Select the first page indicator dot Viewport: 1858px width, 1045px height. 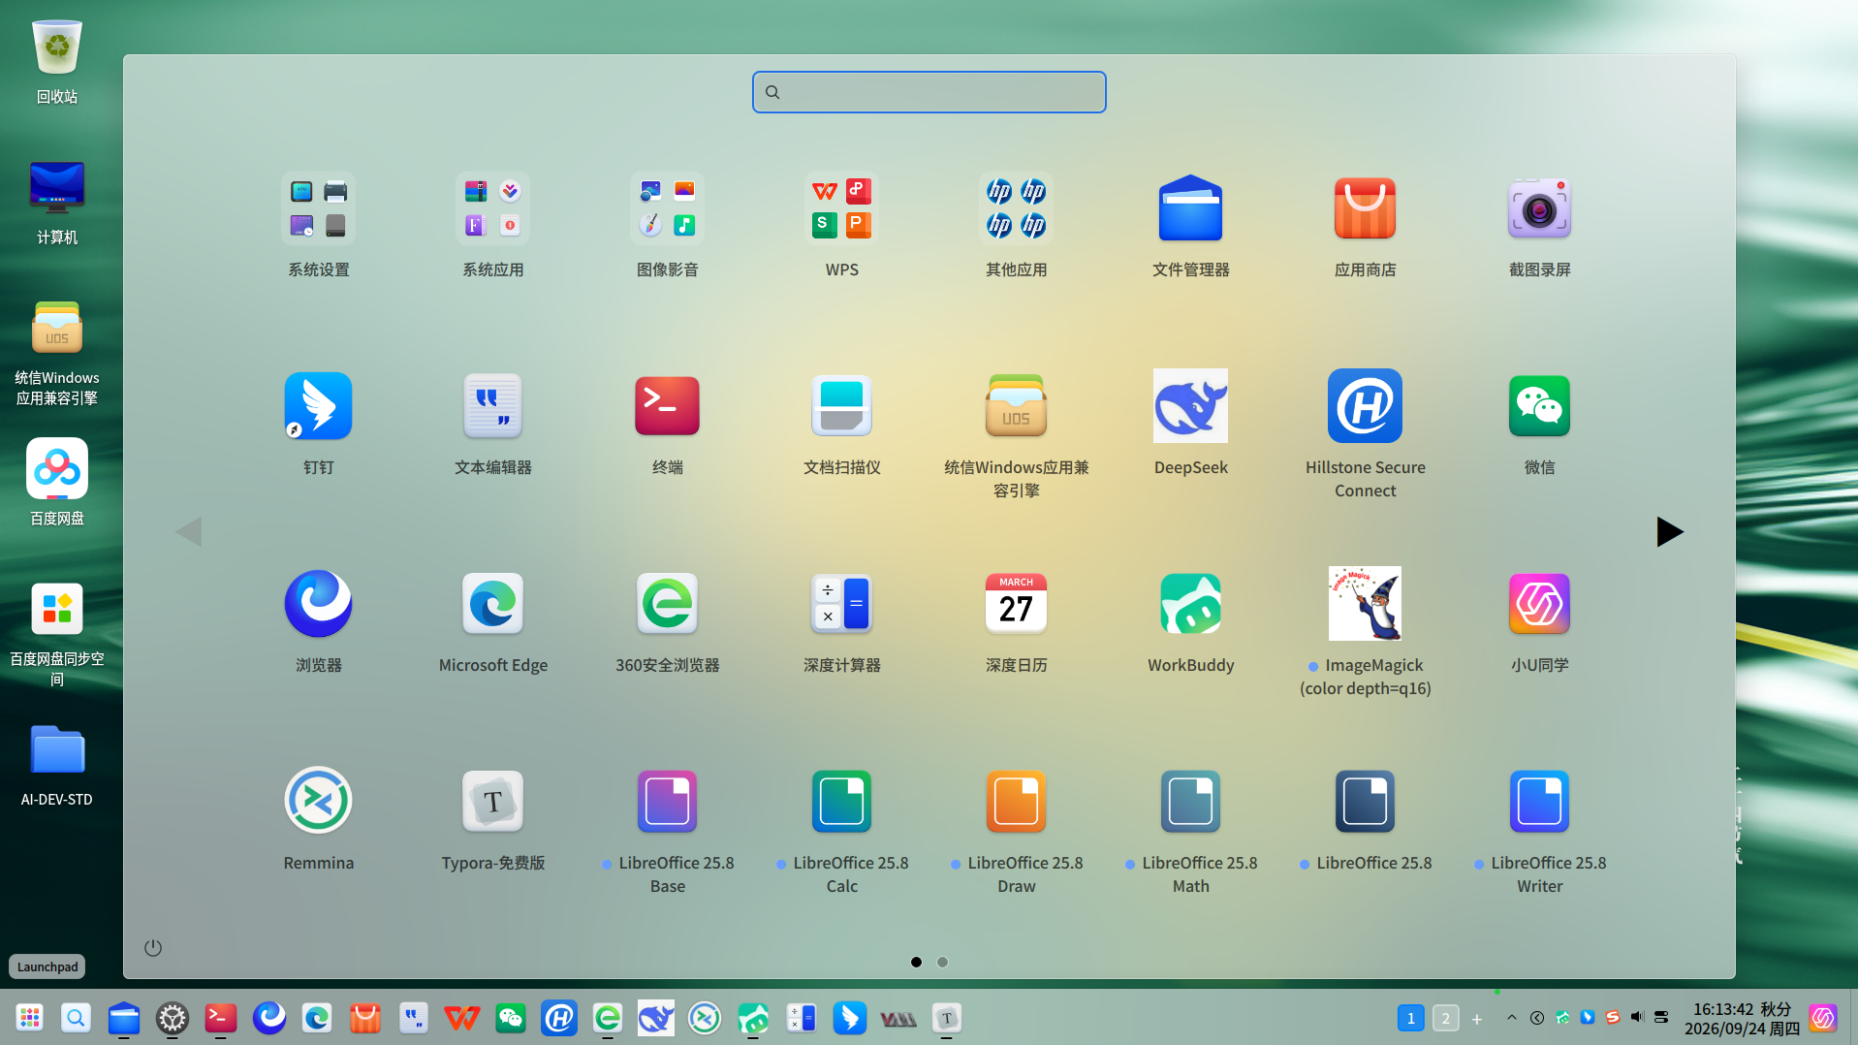point(916,962)
